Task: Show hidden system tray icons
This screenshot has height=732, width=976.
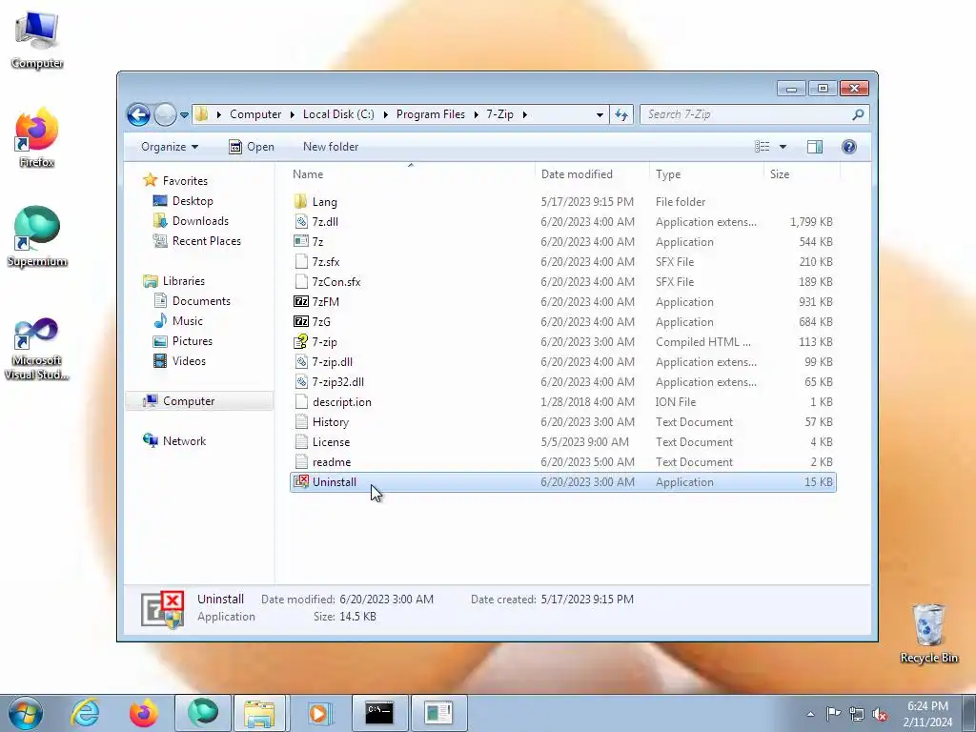Action: click(810, 714)
